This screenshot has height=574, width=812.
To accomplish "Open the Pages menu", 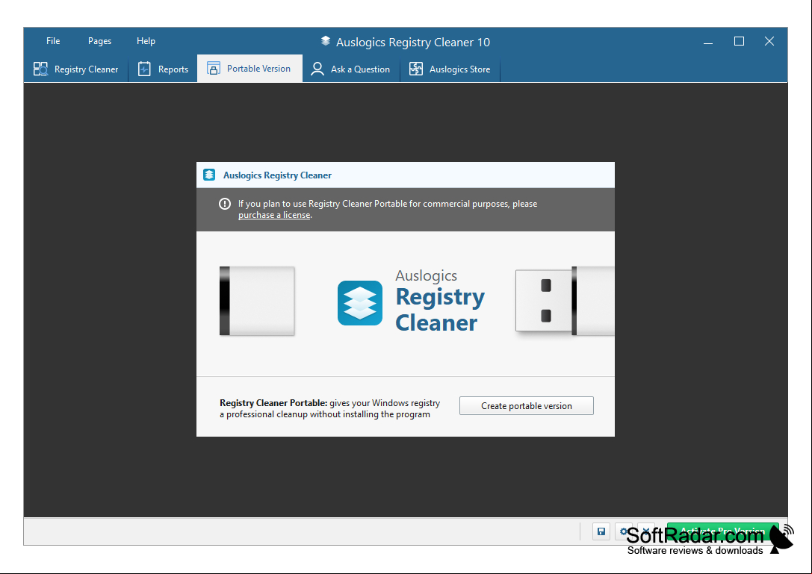I will pos(99,41).
